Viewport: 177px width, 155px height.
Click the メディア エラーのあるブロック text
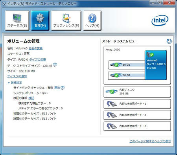[41, 108]
